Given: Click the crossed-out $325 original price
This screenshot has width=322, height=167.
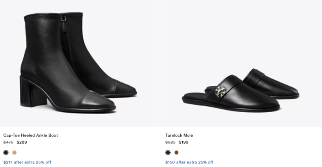Looking at the screenshot, I should click(x=170, y=142).
